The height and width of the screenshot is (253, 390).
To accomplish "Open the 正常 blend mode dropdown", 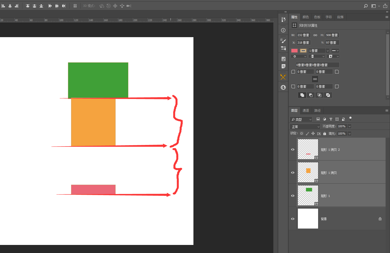I will (x=305, y=126).
